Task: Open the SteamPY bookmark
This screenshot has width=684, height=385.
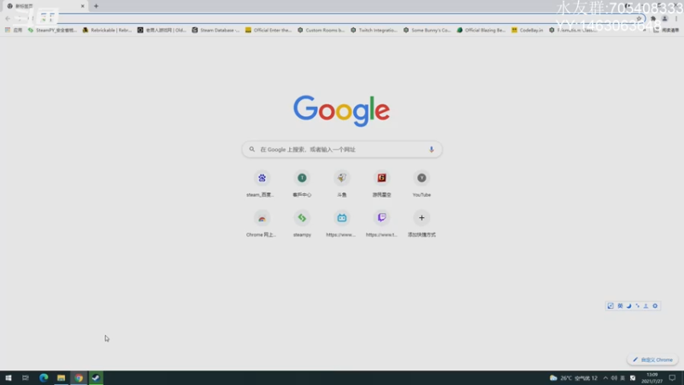Action: pyautogui.click(x=52, y=30)
